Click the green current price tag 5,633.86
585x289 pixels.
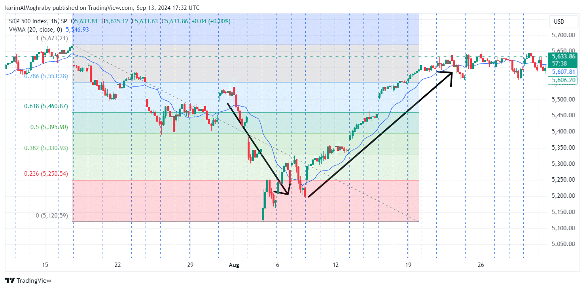click(x=563, y=60)
